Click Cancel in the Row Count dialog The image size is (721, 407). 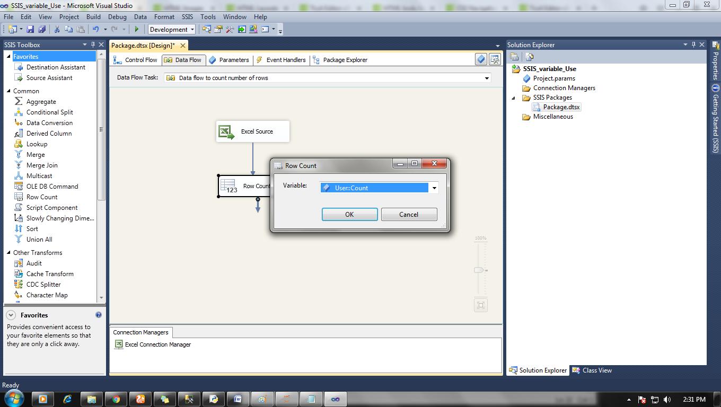(409, 215)
